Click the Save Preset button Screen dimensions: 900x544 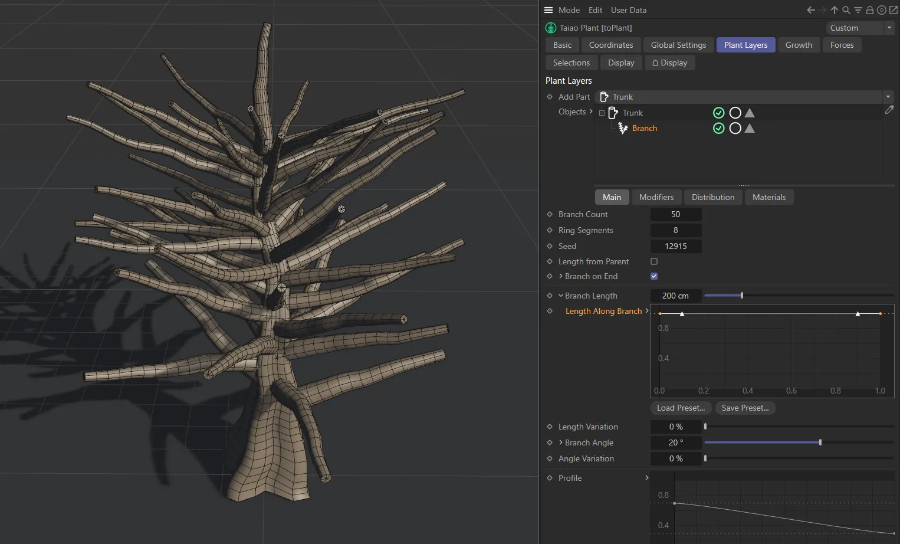point(745,408)
